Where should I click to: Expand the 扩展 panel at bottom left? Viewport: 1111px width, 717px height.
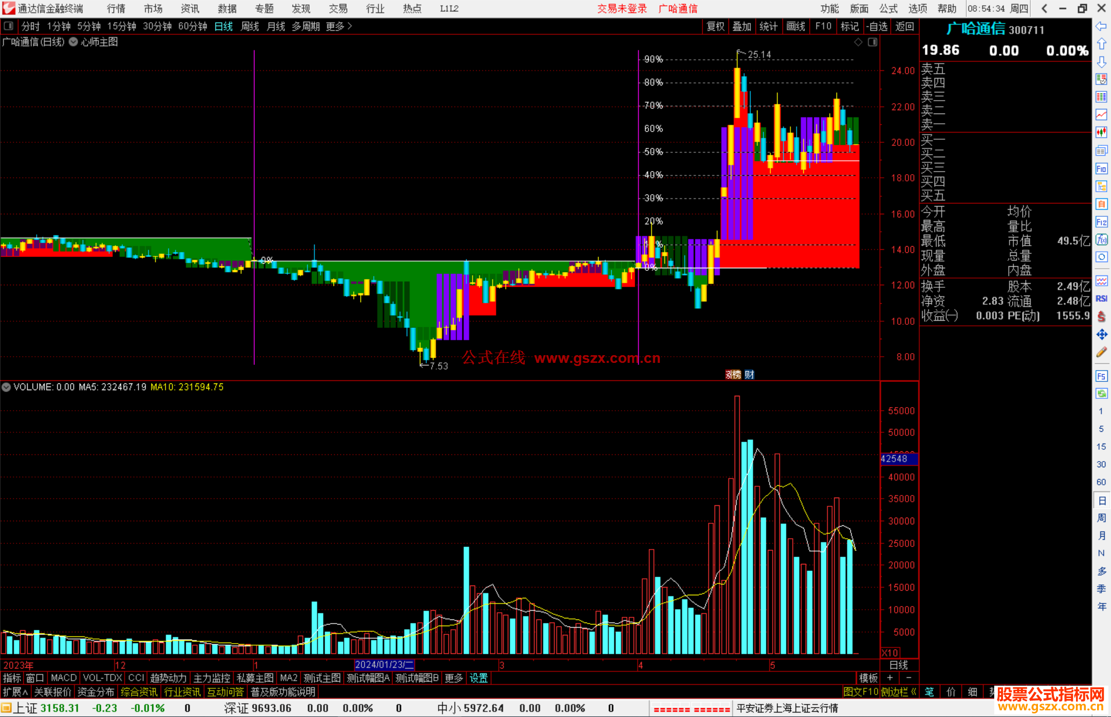click(x=15, y=692)
